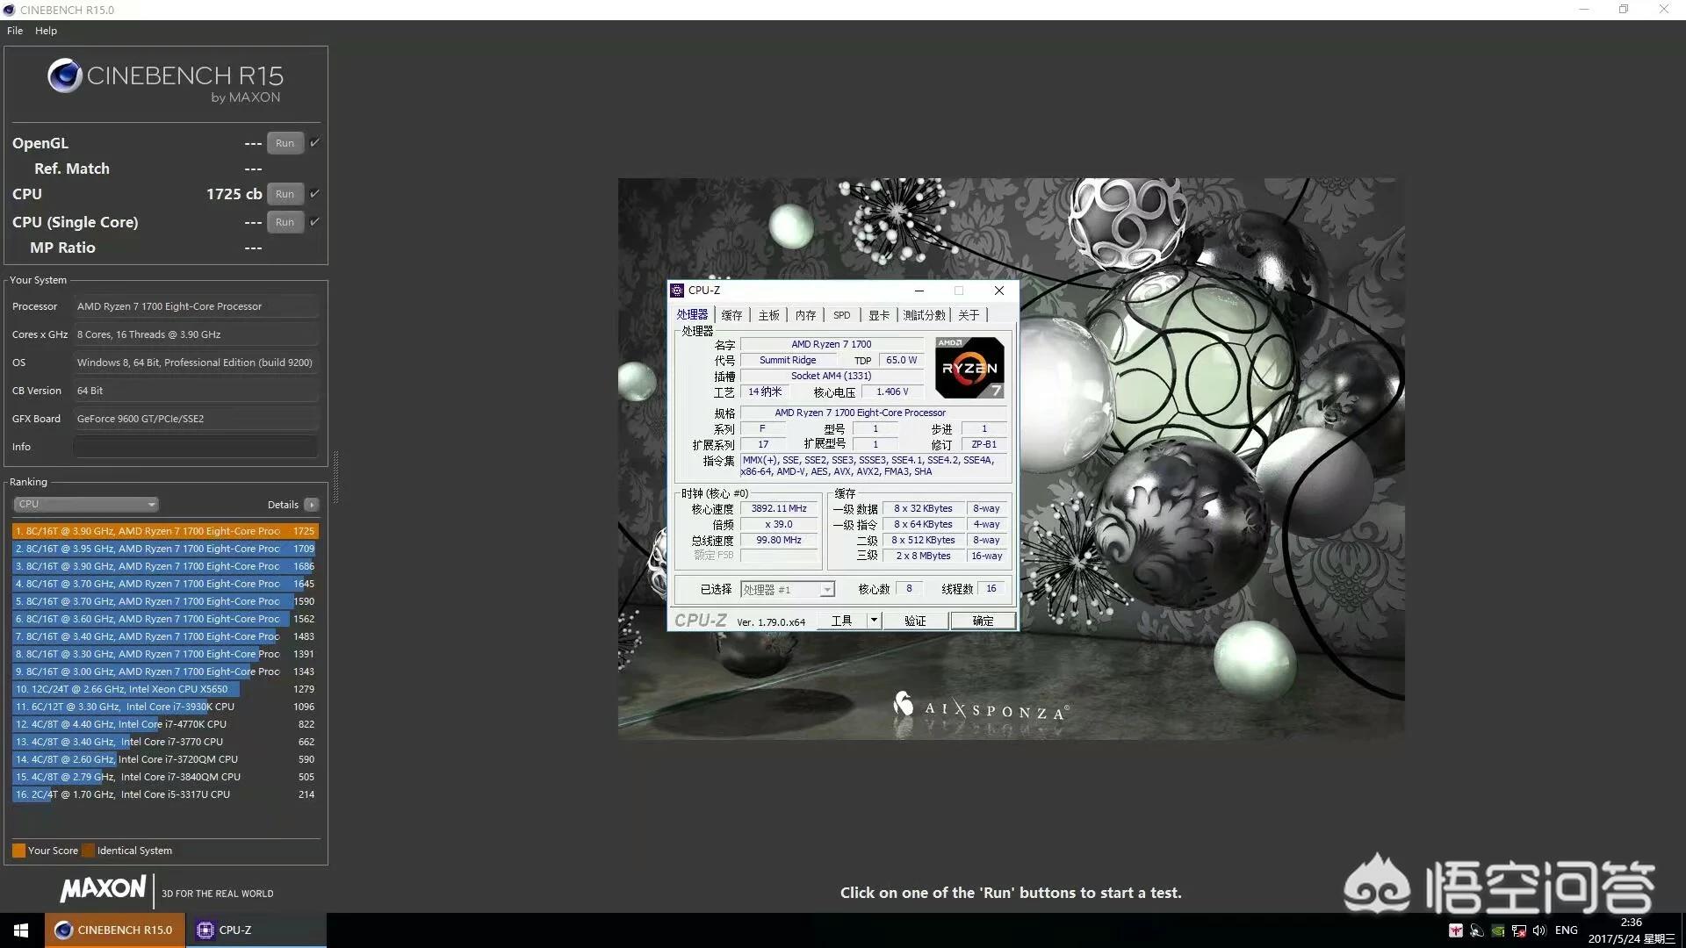
Task: Click the Cinebench R15 logo sphere icon
Action: 65,76
